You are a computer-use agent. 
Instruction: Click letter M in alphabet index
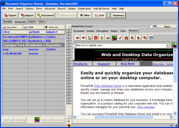pos(69,65)
